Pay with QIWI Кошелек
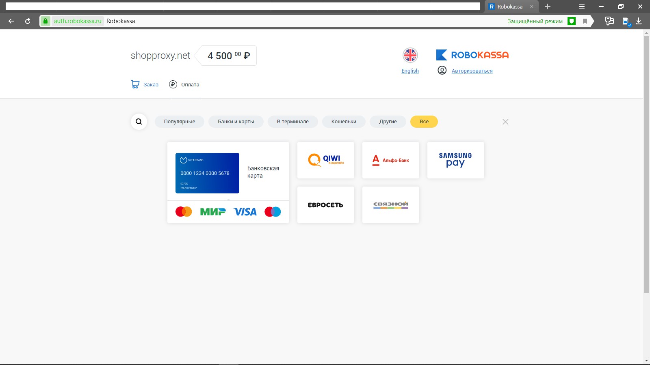 [x=326, y=160]
